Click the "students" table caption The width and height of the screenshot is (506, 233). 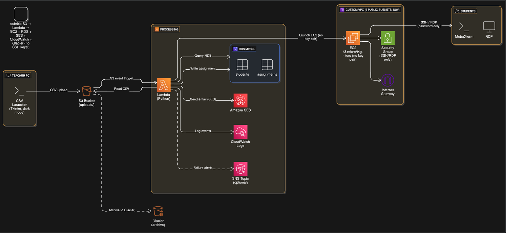pyautogui.click(x=242, y=74)
